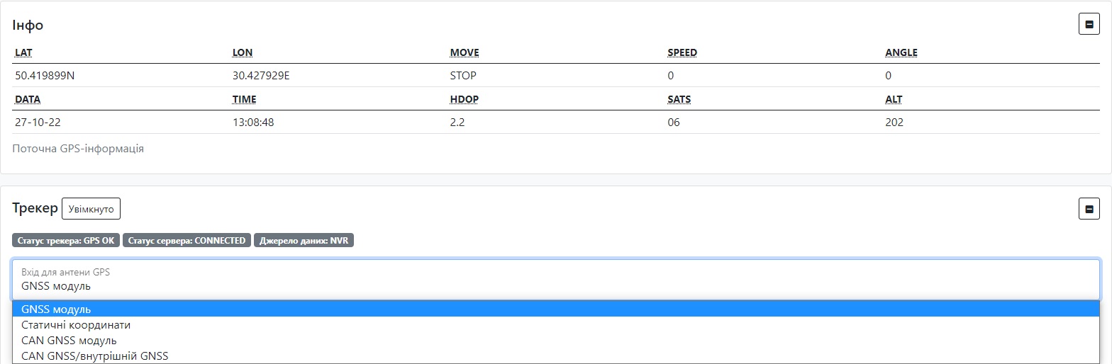Image resolution: width=1112 pixels, height=364 pixels.
Task: Toggle the Увімкнуто tracker button
Action: tap(91, 209)
